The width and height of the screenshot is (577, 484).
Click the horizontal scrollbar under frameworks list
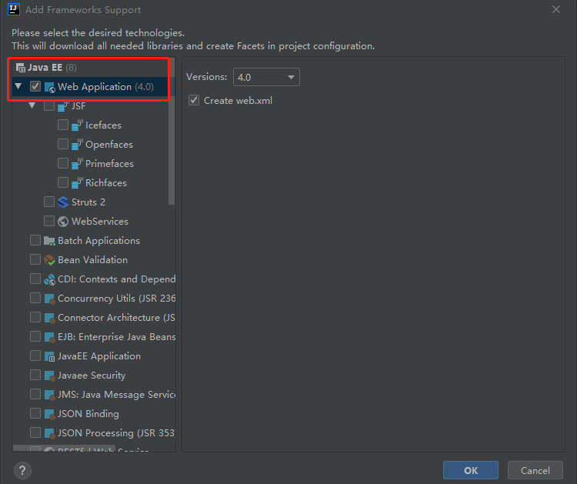[x=64, y=449]
